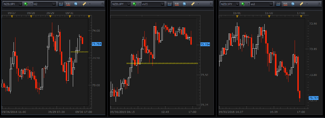Screen dimensions: 325x118
Task: Open the globe tool in H2 chart
Action: coord(76,4)
